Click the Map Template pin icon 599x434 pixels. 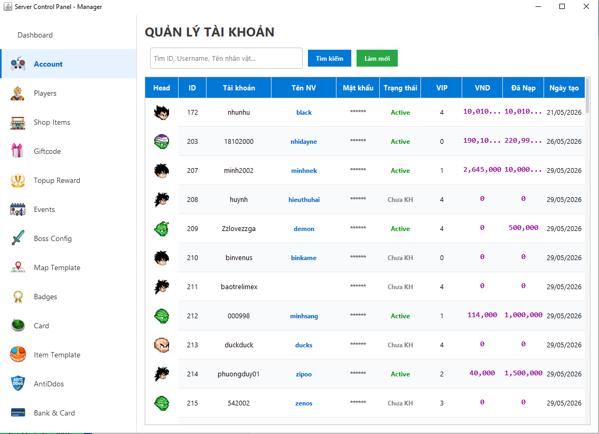tap(18, 267)
